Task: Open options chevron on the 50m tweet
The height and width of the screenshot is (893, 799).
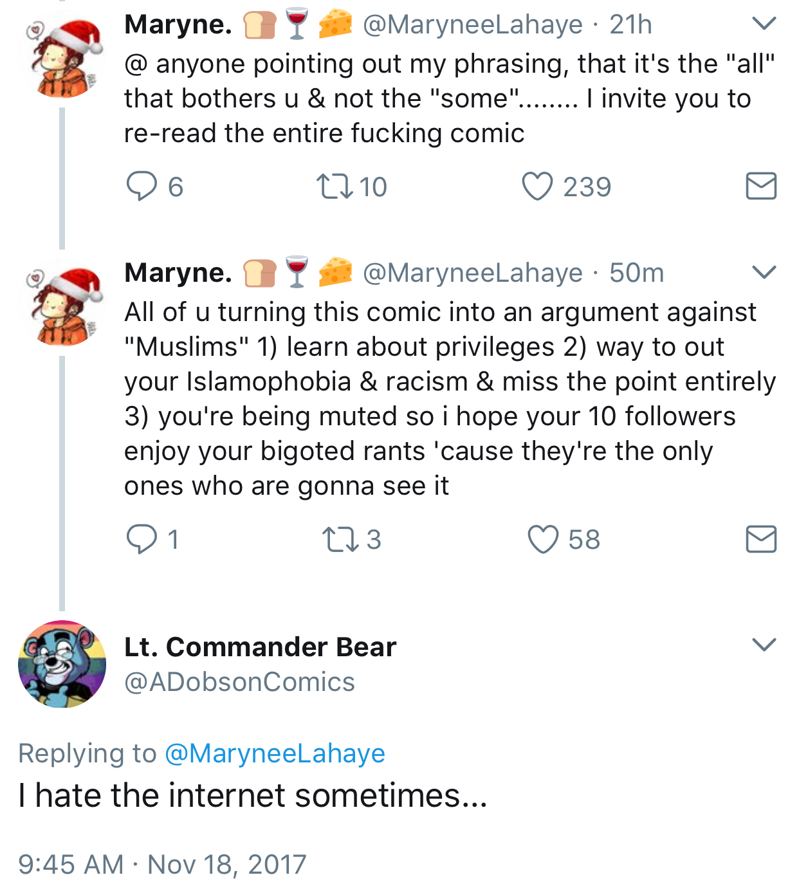Action: [x=764, y=272]
